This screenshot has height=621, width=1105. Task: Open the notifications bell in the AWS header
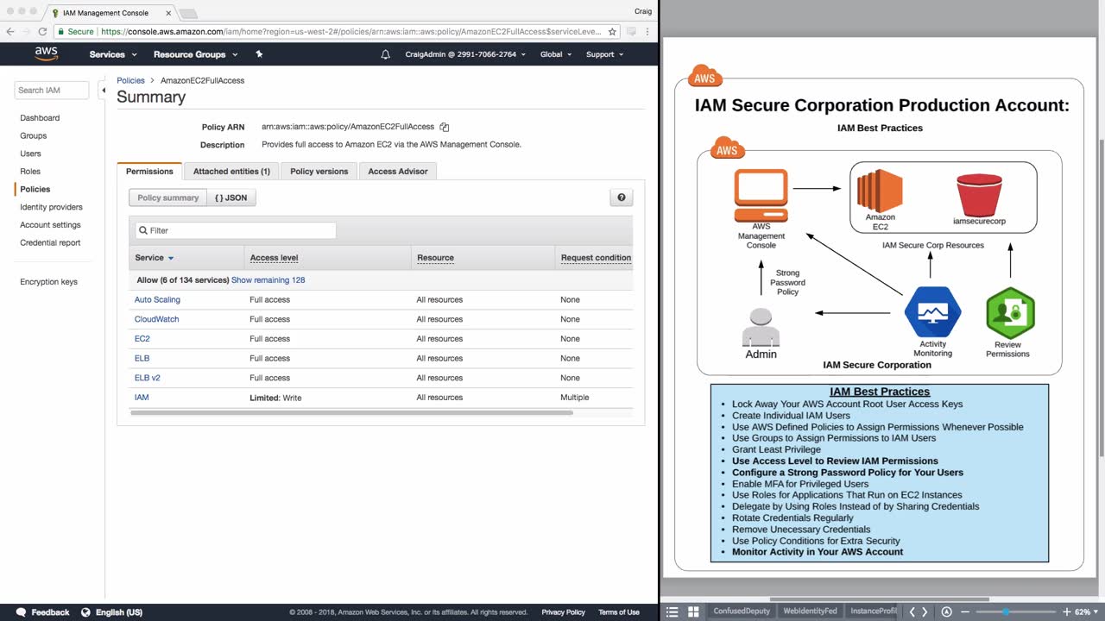coord(385,54)
